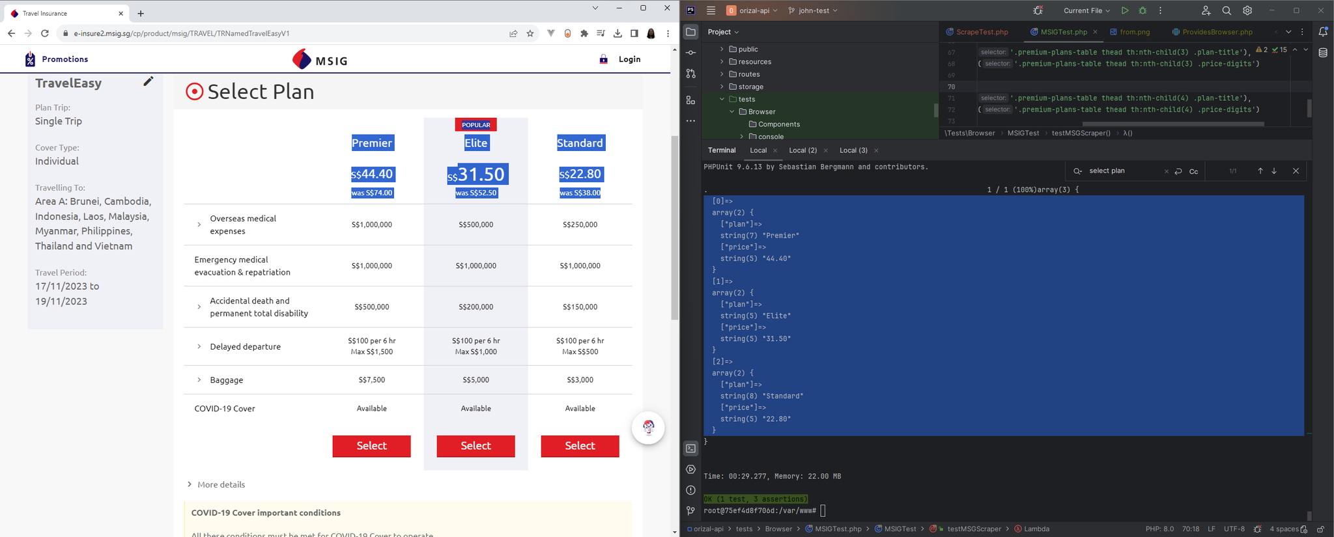Click the browser address bar URL

click(182, 33)
